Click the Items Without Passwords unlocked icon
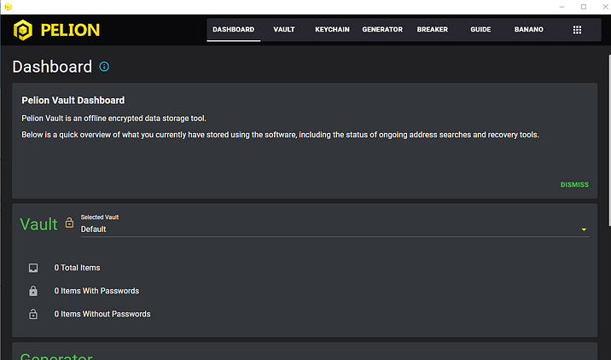611x360 pixels. click(x=33, y=314)
